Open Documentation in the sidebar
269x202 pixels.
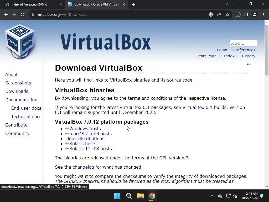[21, 100]
